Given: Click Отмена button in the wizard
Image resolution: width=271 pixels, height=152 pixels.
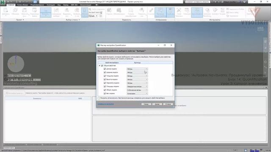Looking at the screenshot, I should [168, 104].
